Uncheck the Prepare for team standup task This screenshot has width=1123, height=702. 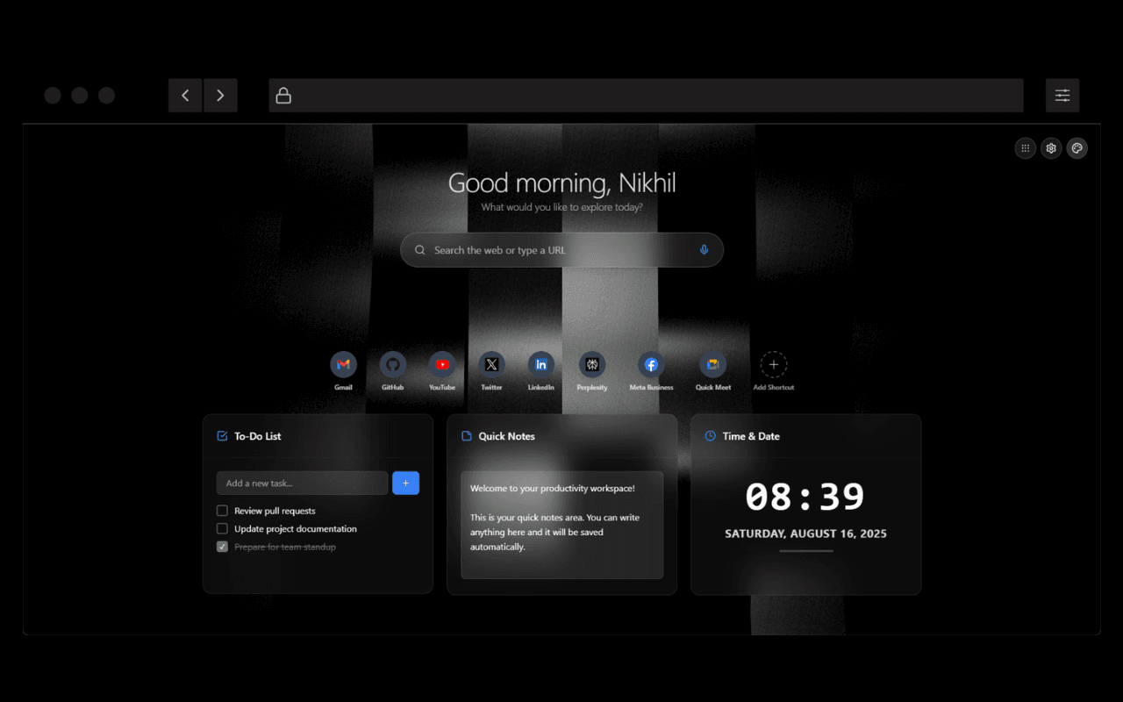tap(221, 547)
